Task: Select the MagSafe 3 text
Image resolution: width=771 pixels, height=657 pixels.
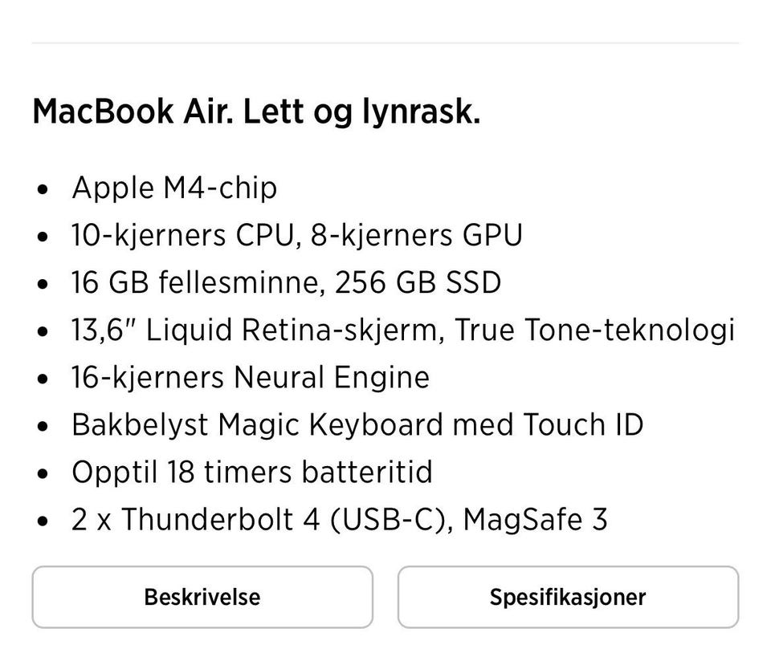Action: tap(535, 520)
